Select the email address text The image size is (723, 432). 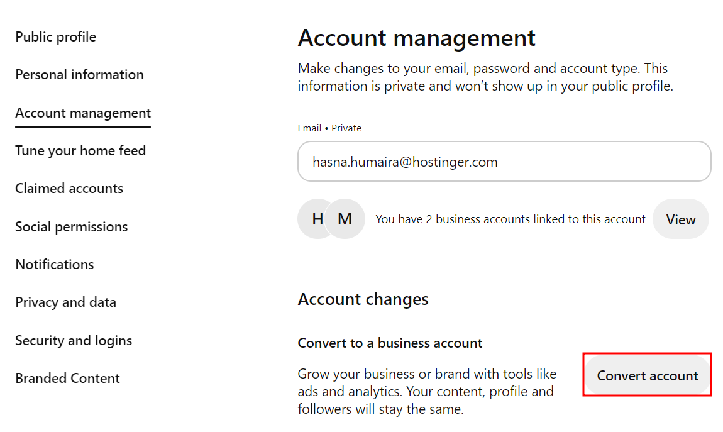click(x=404, y=162)
